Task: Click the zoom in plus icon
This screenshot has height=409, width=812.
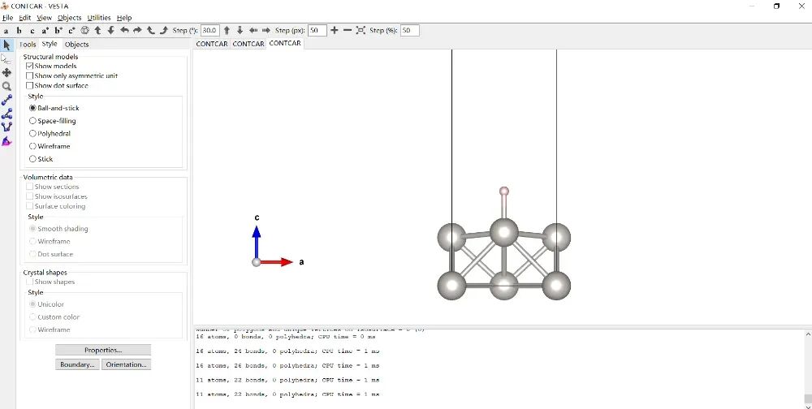Action: tap(335, 31)
